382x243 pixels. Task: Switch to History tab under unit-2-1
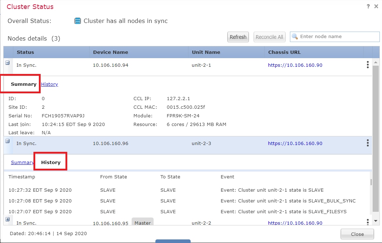(49, 84)
